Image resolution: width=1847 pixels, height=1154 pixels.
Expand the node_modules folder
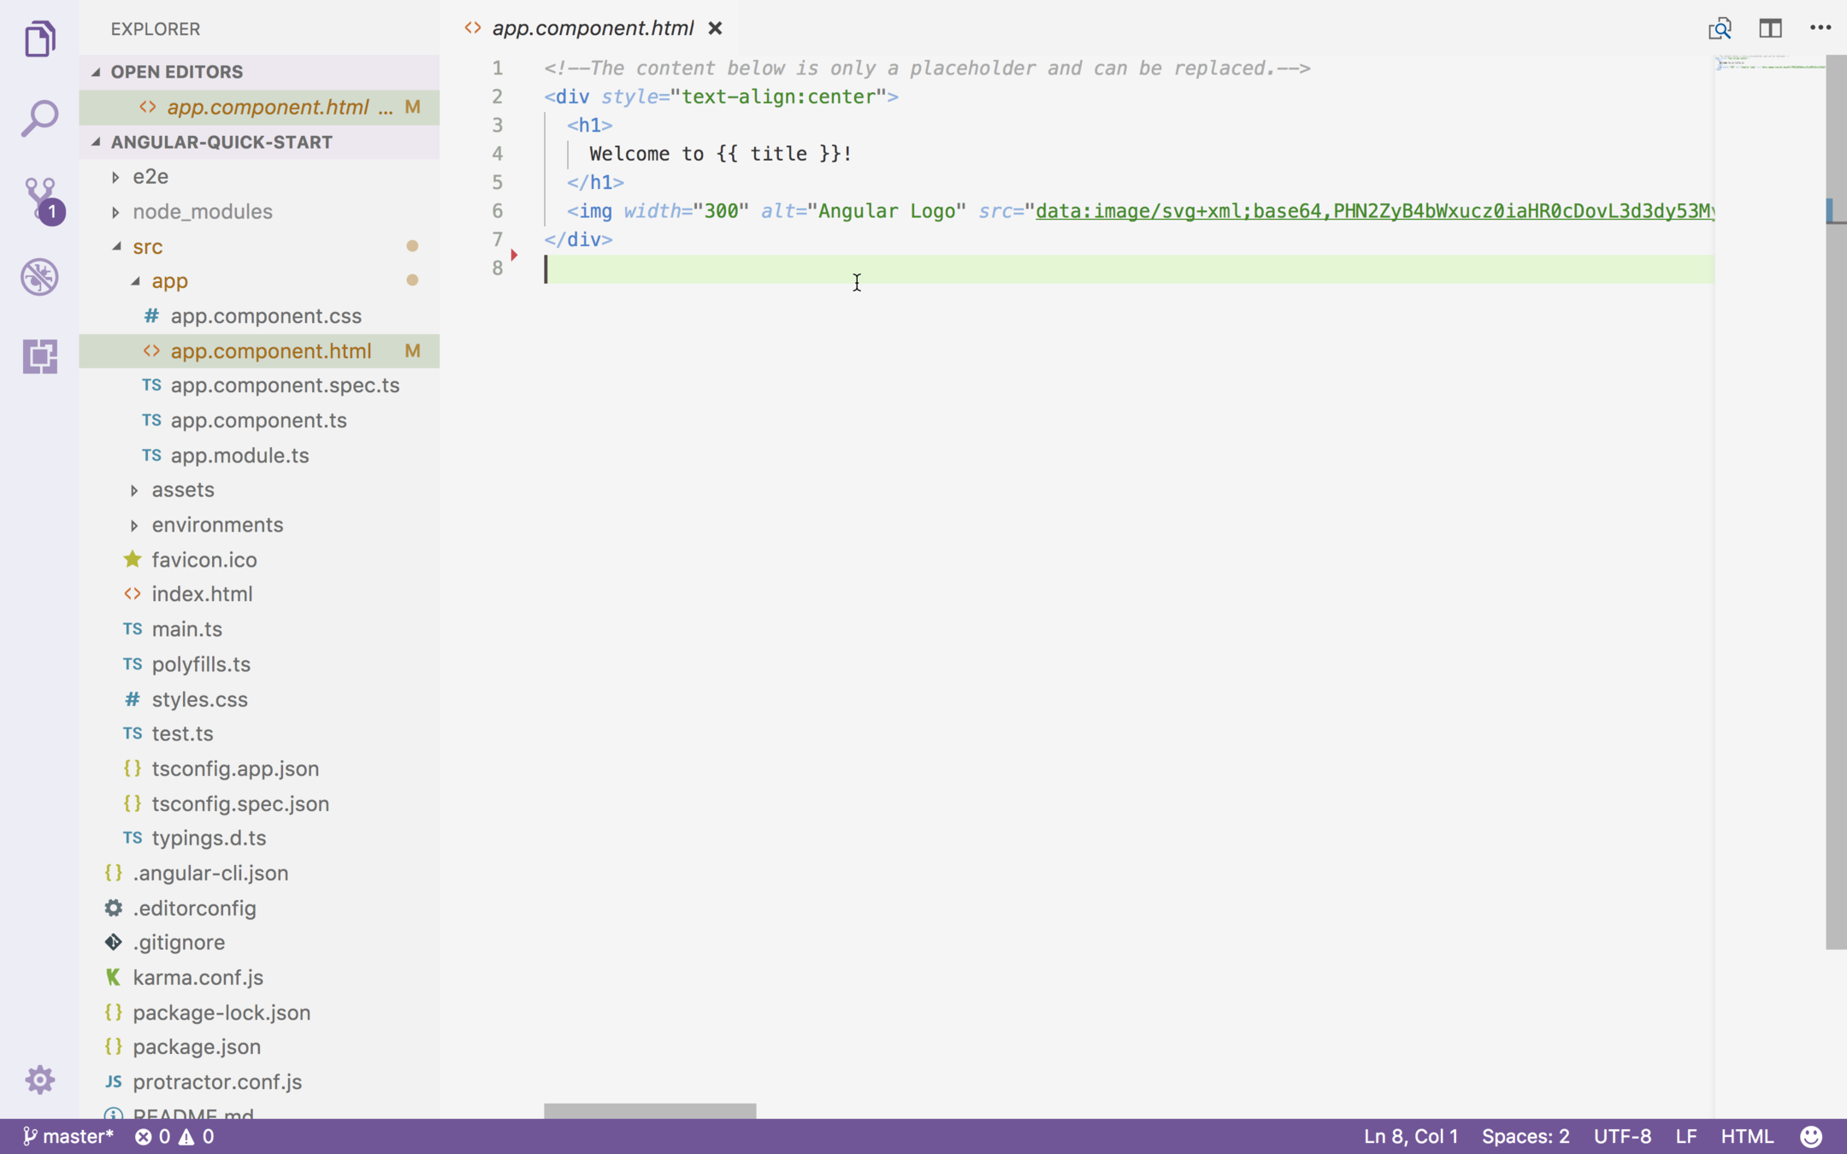(202, 211)
